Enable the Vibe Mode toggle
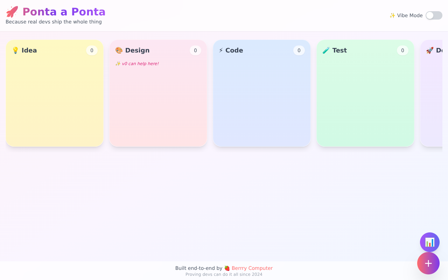The width and height of the screenshot is (448, 280). click(434, 15)
